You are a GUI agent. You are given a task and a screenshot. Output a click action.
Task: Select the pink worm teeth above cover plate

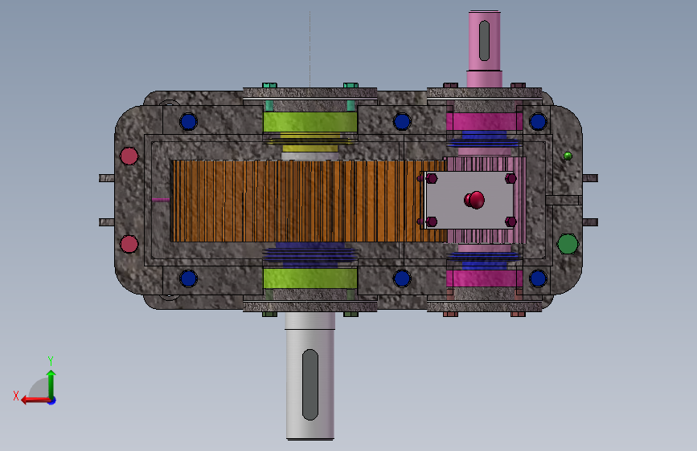click(x=486, y=165)
